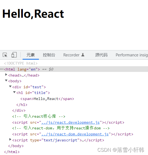Viewport: 148px width, 155px height.
Task: Click the Hello,React page heading
Action: click(33, 14)
